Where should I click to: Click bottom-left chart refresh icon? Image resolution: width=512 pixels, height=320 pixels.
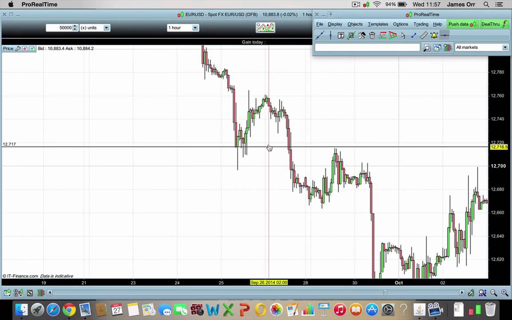(7, 293)
